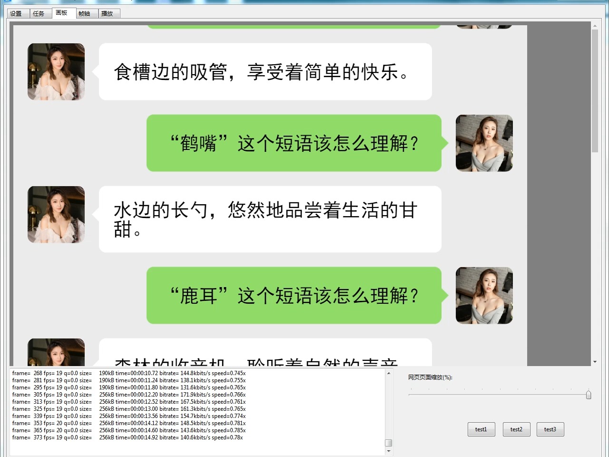Select the 画板 tab
Viewport: 609px width, 457px height.
pyautogui.click(x=63, y=13)
